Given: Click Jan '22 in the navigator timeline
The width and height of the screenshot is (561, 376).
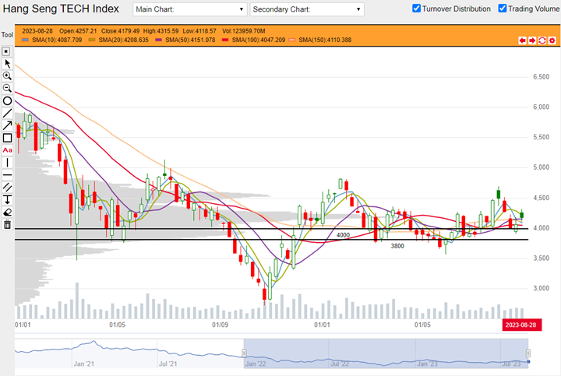Looking at the screenshot, I should coord(256,364).
